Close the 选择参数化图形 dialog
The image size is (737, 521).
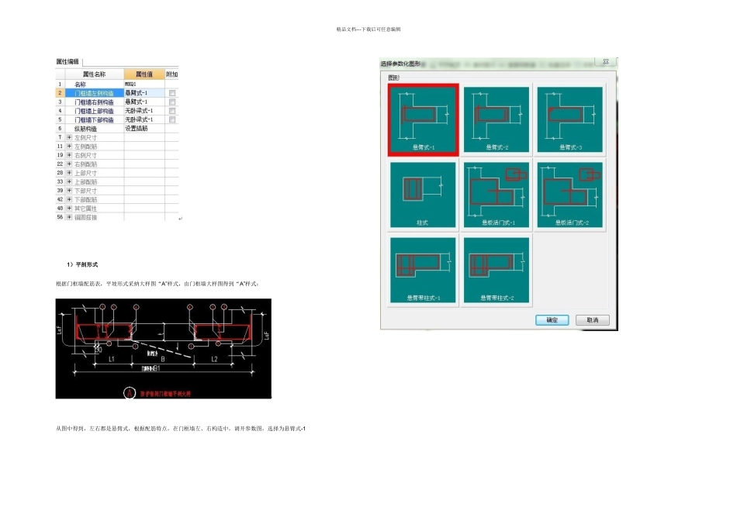[606, 61]
